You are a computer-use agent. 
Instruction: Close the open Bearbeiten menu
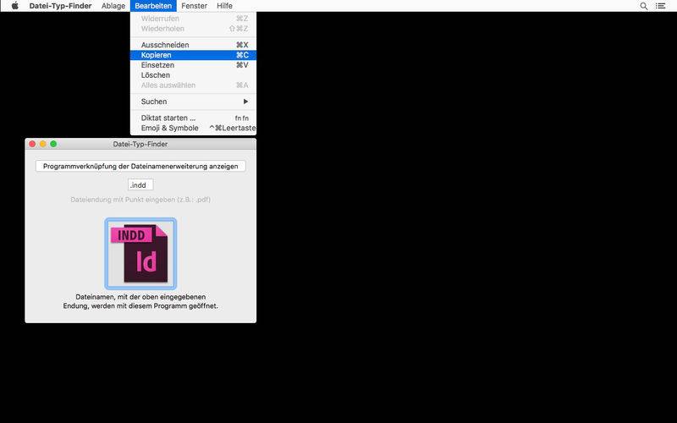tap(153, 6)
